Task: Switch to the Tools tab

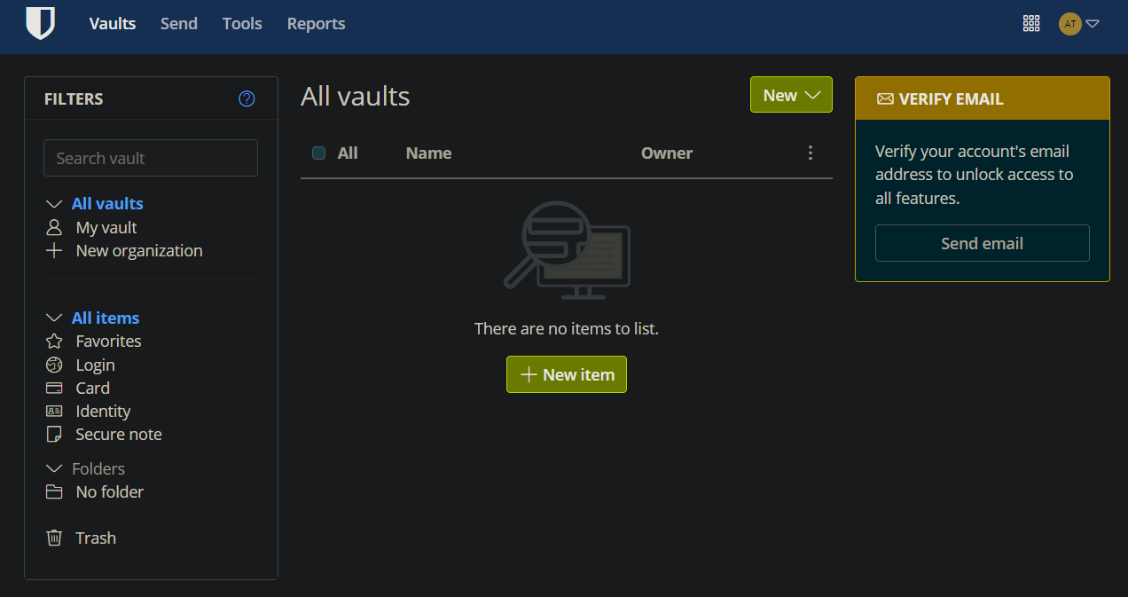Action: (242, 24)
